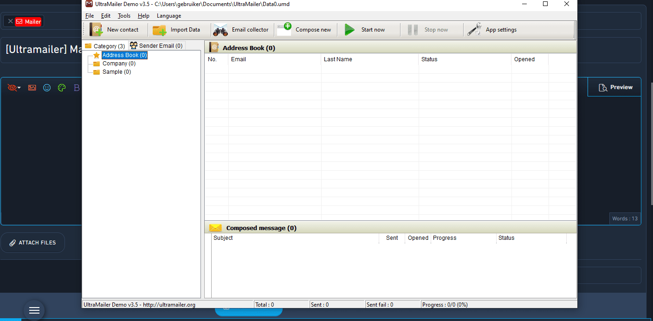This screenshot has height=321, width=653.
Task: Click the bold B icon in background editor
Action: [77, 88]
